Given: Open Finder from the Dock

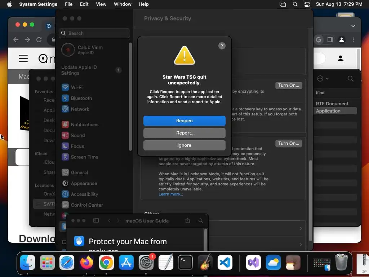Looking at the screenshot, I should pyautogui.click(x=27, y=263).
